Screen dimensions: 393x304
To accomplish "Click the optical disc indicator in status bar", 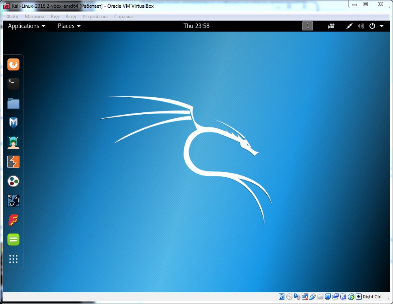I will click(x=289, y=297).
